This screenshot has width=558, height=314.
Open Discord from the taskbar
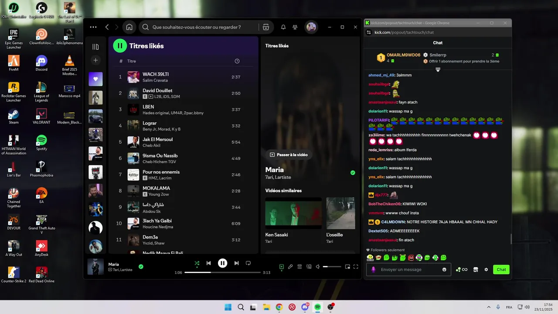pyautogui.click(x=305, y=307)
